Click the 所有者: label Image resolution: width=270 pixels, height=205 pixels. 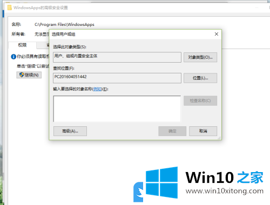[x=18, y=34]
